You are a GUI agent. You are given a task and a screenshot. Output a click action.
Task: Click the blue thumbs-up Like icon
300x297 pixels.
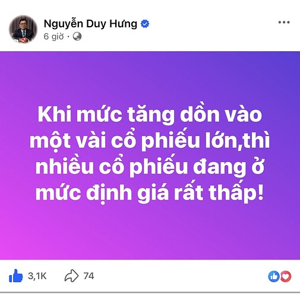point(16,276)
